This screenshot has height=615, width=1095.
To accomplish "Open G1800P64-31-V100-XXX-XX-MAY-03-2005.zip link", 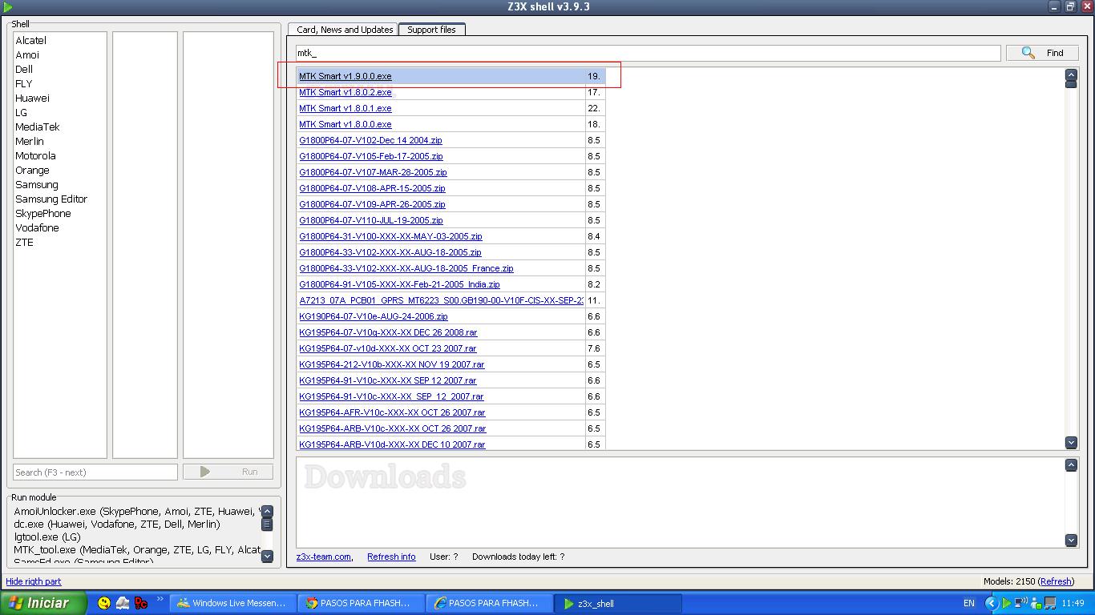I will coord(390,236).
